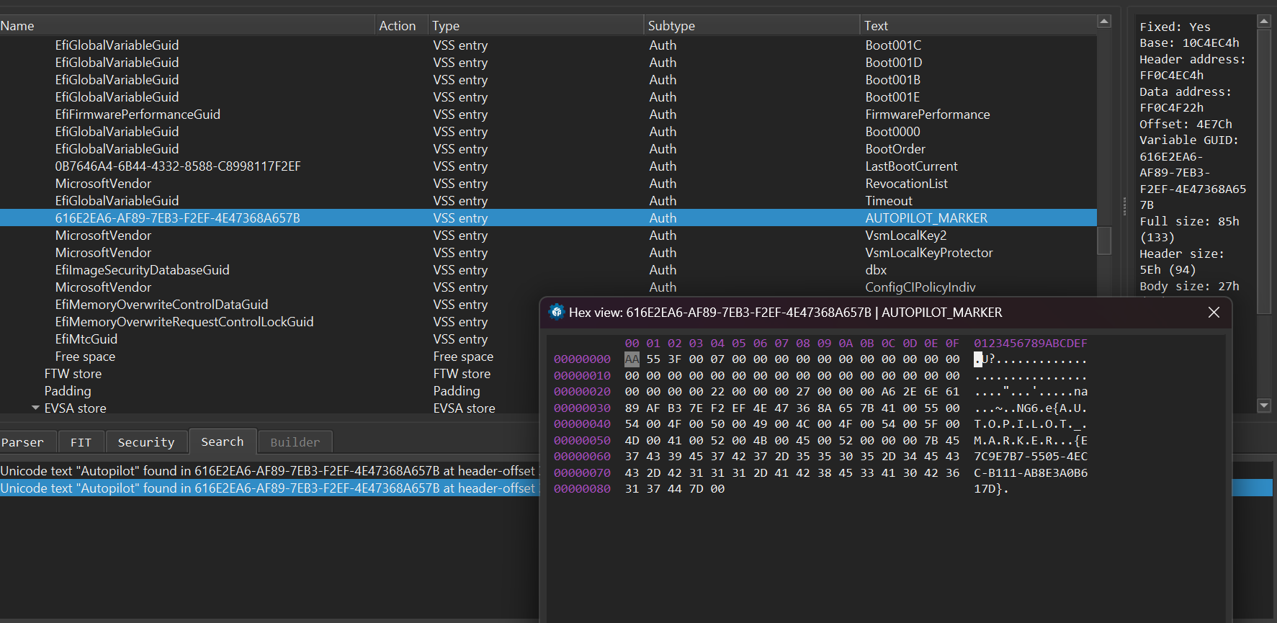Viewport: 1277px width, 623px height.
Task: Select the EfiMemoryOverwriteControlDataGuid entry
Action: coord(161,304)
